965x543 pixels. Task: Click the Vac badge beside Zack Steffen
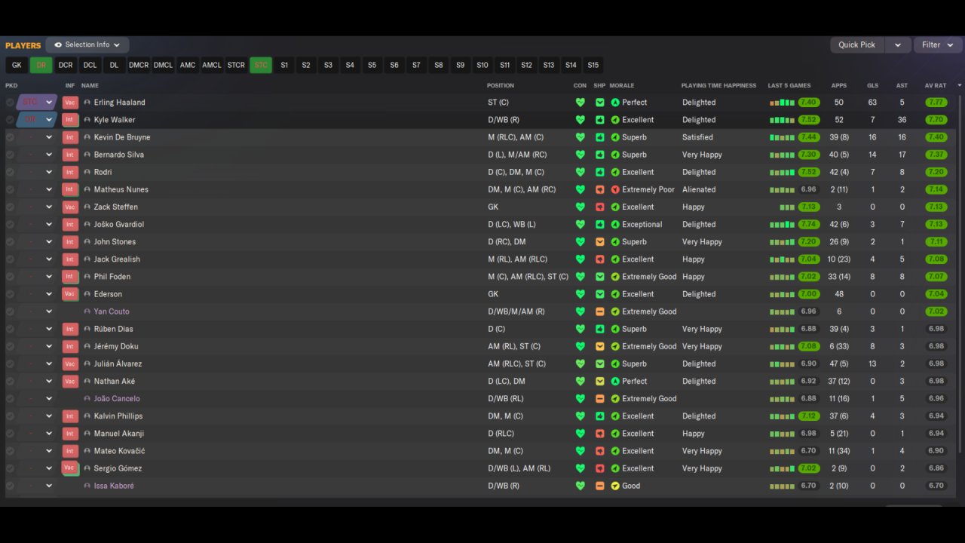point(70,207)
